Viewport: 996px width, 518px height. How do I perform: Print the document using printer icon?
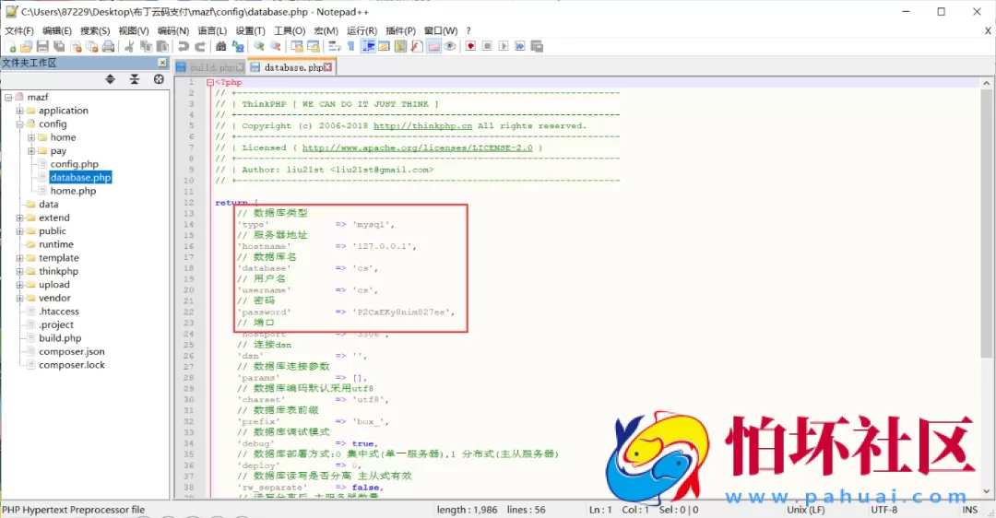109,46
